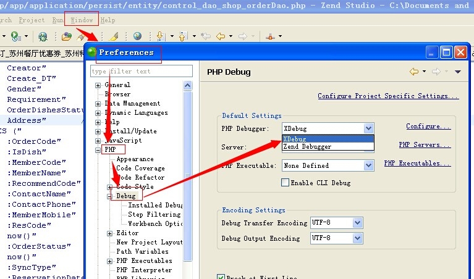Image resolution: width=474 pixels, height=279 pixels.
Task: Click the ":OrderCode" line in editor
Action: (x=34, y=141)
